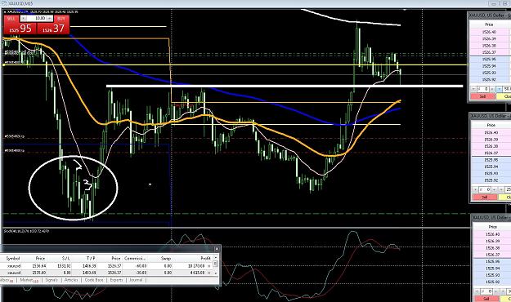Click the Price header in top Depth of Market
The image size is (511, 302).
tap(489, 24)
